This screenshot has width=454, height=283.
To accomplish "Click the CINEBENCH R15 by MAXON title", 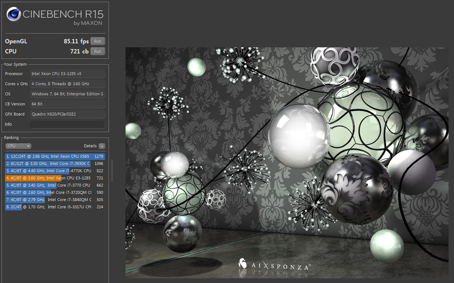I will pyautogui.click(x=63, y=17).
